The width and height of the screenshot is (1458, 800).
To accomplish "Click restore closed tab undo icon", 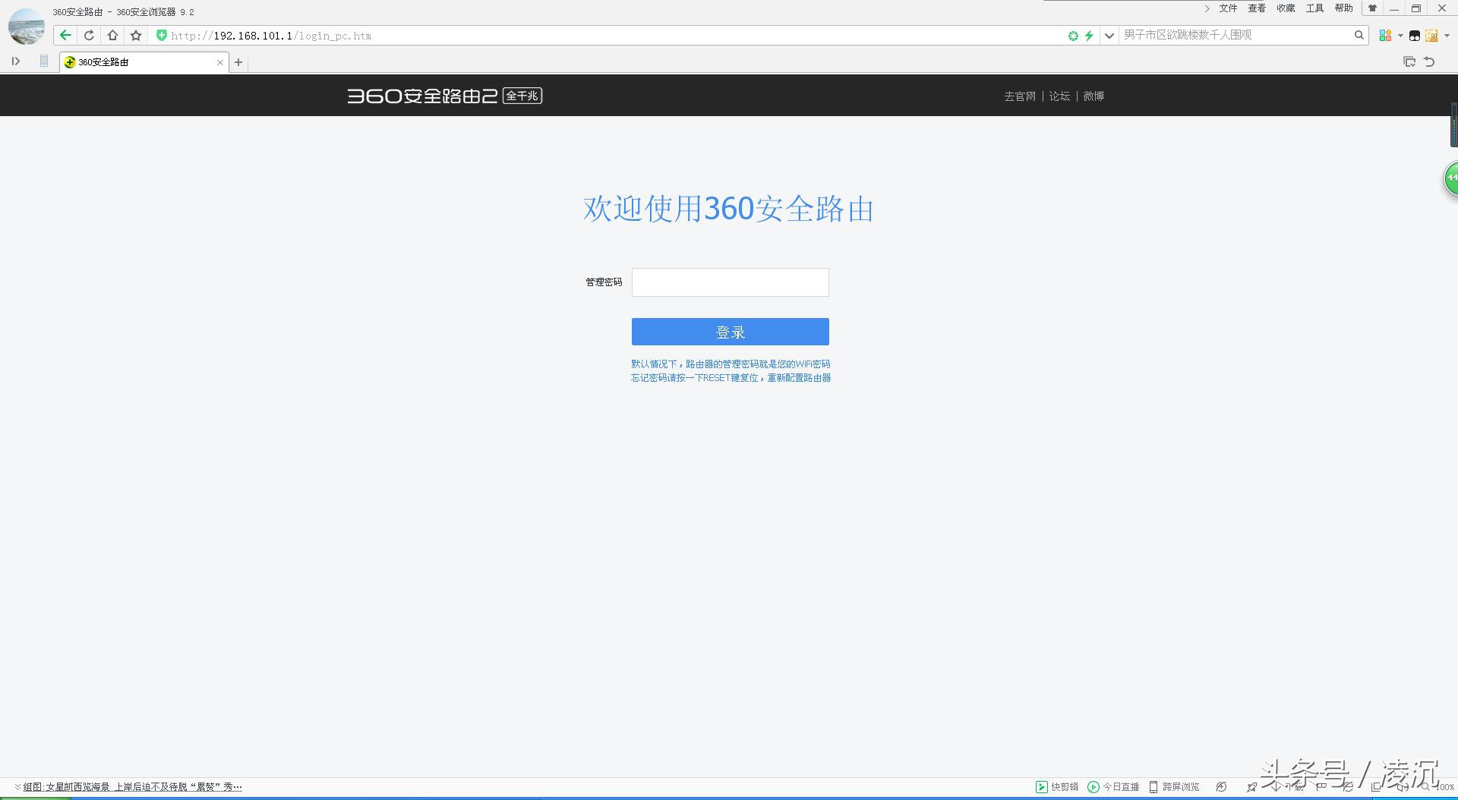I will pyautogui.click(x=1429, y=62).
